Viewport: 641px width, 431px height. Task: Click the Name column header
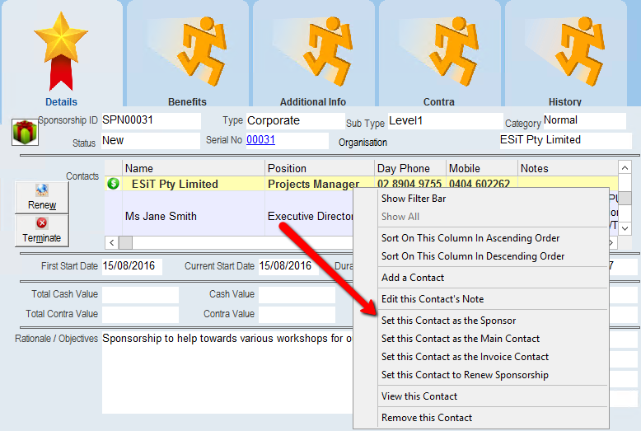click(x=193, y=168)
